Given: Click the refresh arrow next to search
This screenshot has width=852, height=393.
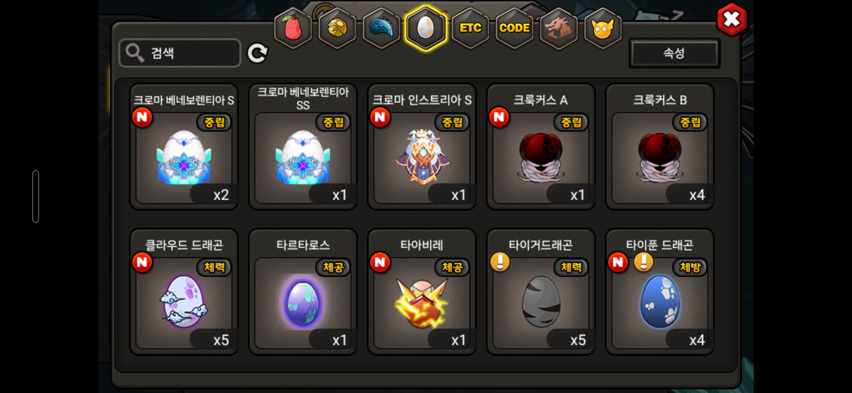Looking at the screenshot, I should [257, 53].
